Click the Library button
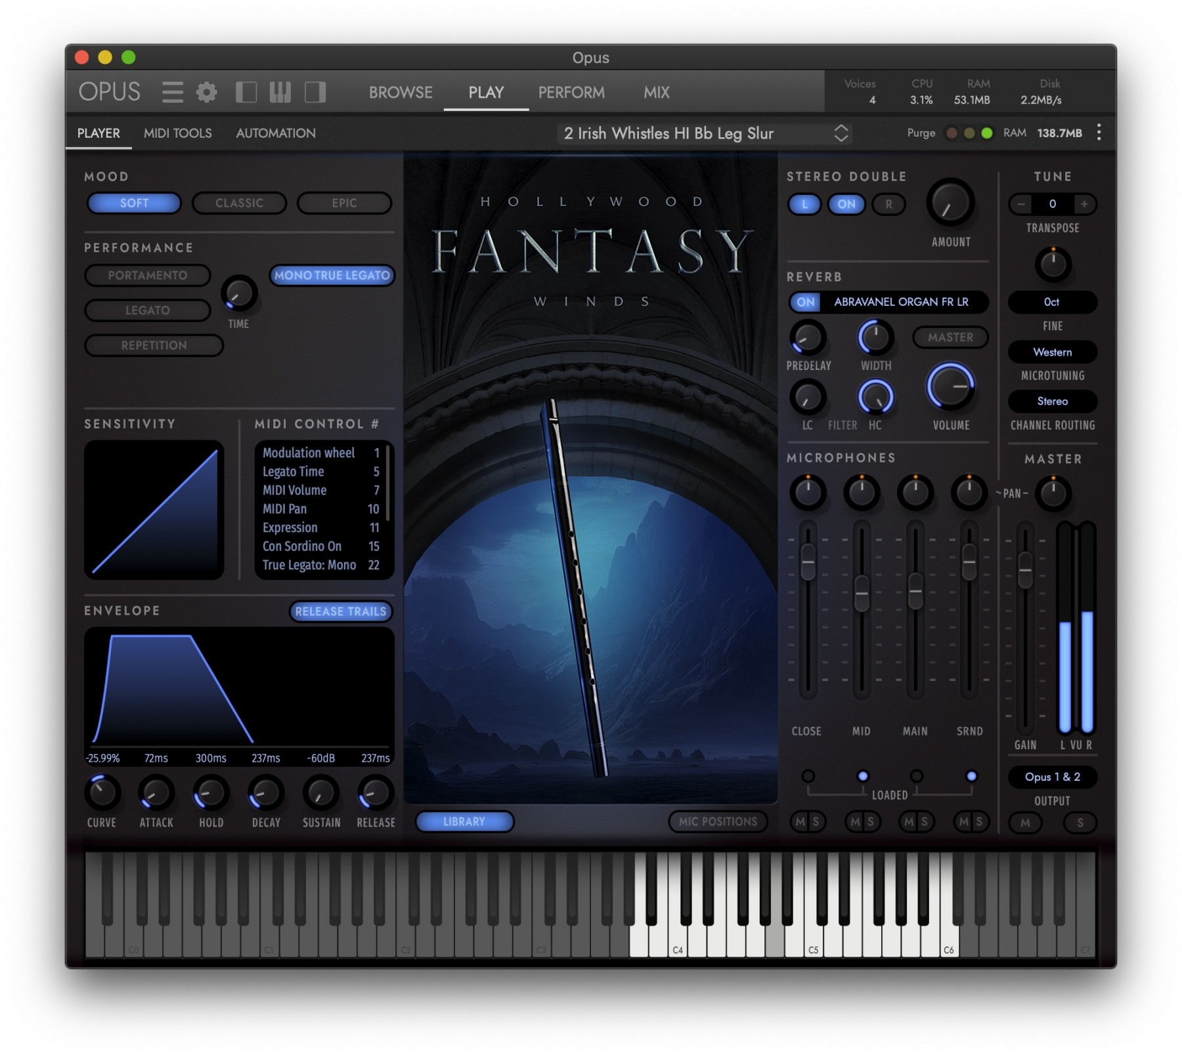 click(464, 821)
